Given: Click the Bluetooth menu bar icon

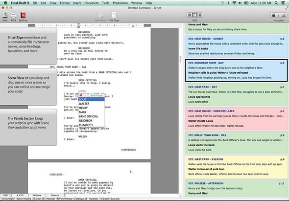Looking at the screenshot, I should tap(228, 3).
